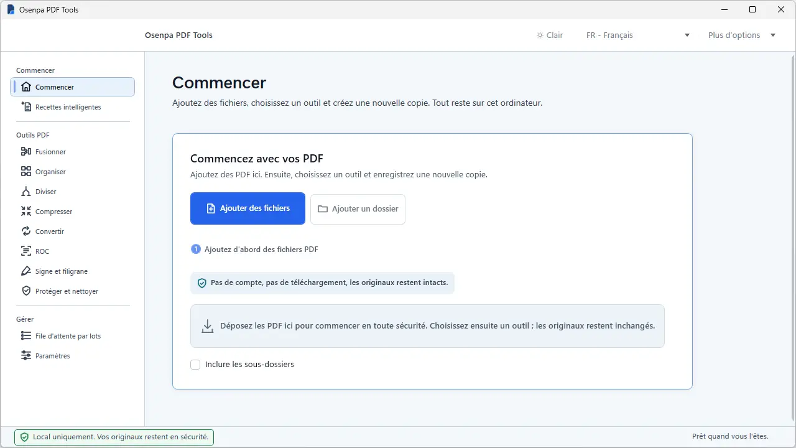Open the FR - Français language dropdown
Image resolution: width=796 pixels, height=448 pixels.
(x=638, y=35)
